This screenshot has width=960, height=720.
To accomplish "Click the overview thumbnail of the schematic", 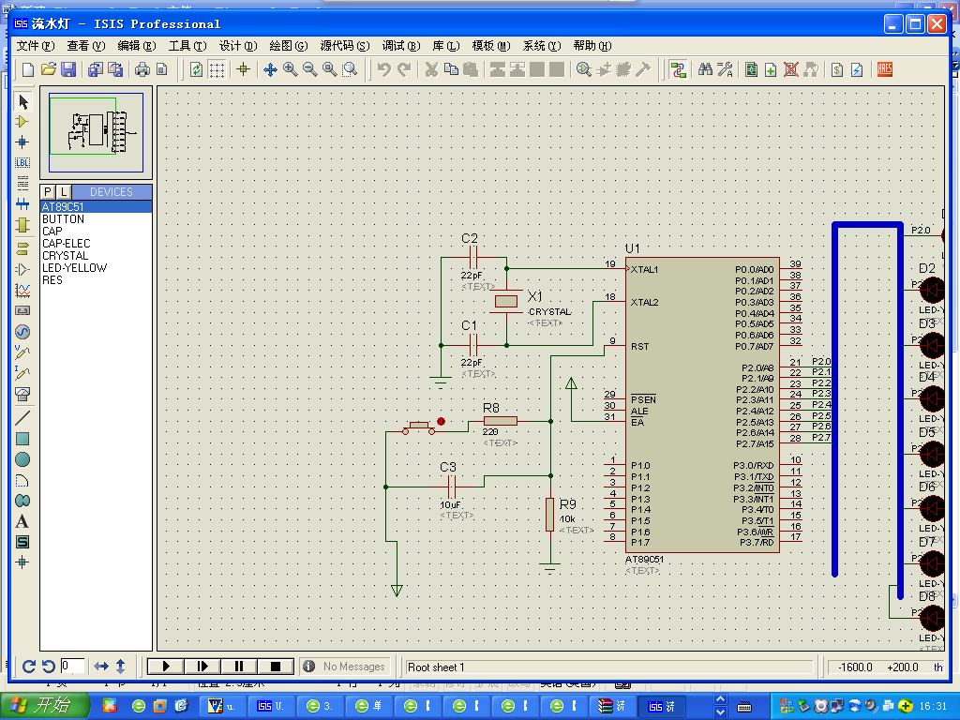I will point(97,132).
